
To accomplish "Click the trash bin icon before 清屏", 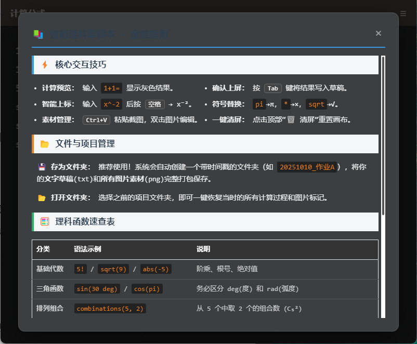I will 291,120.
